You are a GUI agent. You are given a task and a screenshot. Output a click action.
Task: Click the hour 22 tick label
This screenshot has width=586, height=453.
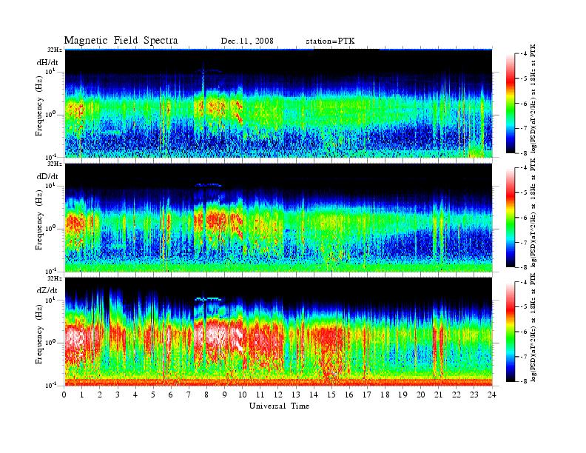pos(457,395)
